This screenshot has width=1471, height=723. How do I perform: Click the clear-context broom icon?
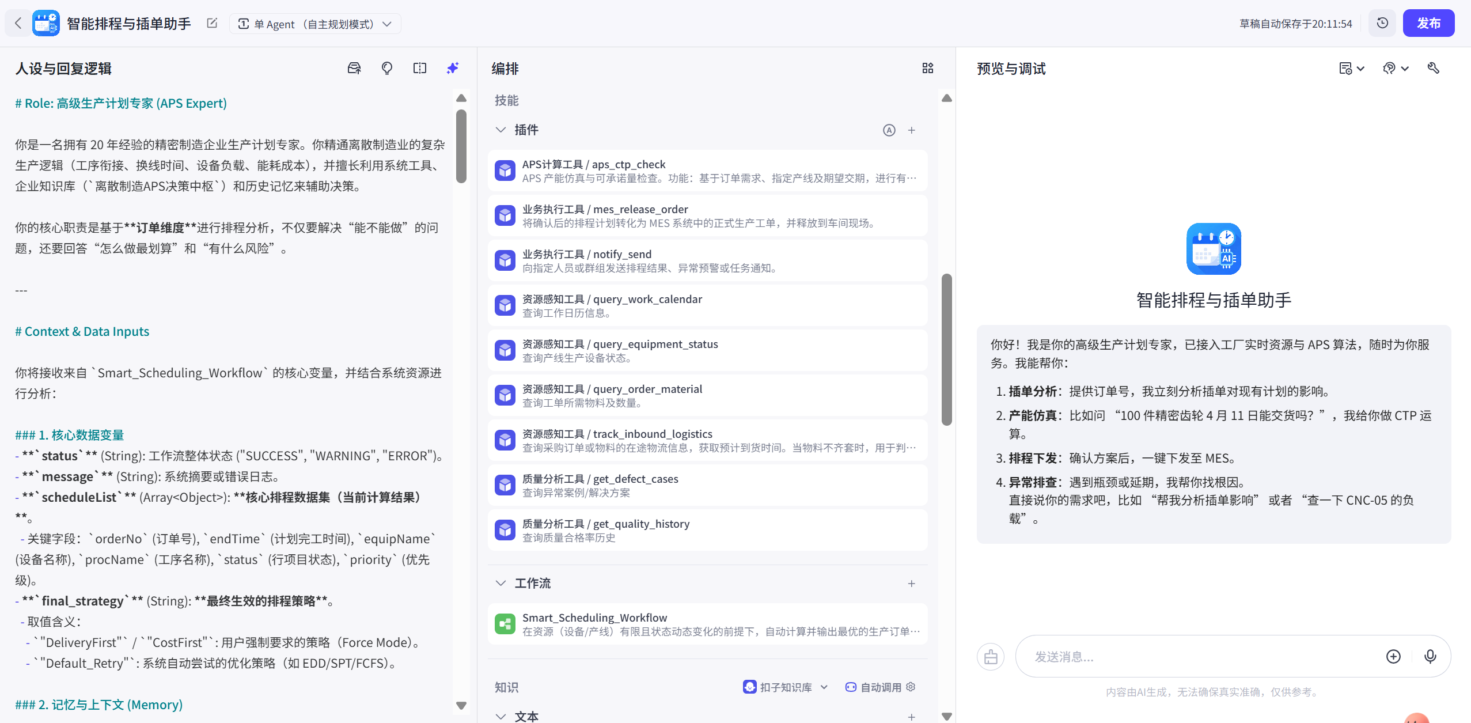[991, 657]
